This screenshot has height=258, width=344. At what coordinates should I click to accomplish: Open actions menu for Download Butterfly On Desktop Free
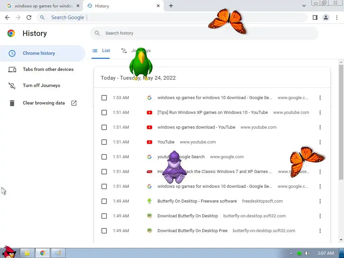[320, 231]
